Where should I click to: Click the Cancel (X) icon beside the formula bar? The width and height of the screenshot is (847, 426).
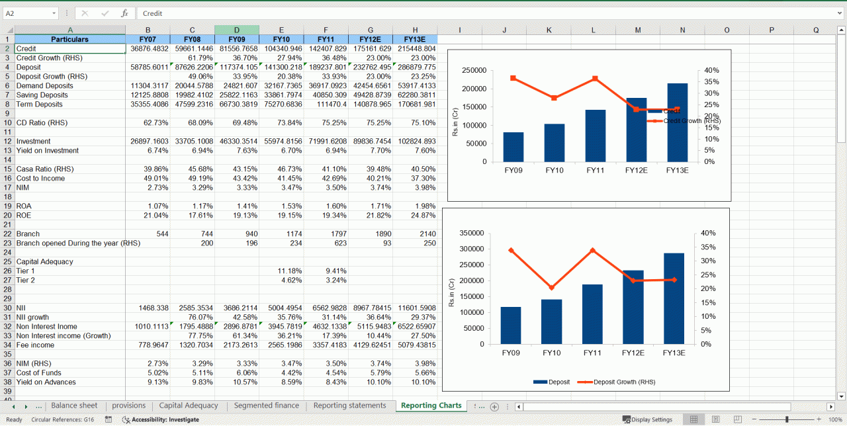[83, 13]
